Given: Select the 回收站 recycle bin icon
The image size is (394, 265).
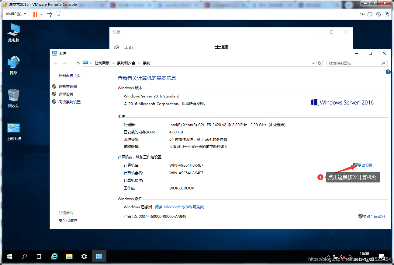Looking at the screenshot, I should (14, 98).
